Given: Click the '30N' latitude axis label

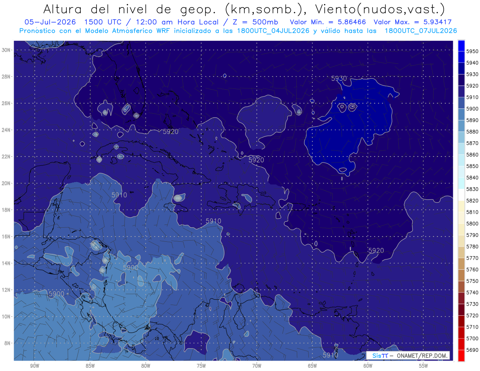Looking at the screenshot, I should click(6, 50).
